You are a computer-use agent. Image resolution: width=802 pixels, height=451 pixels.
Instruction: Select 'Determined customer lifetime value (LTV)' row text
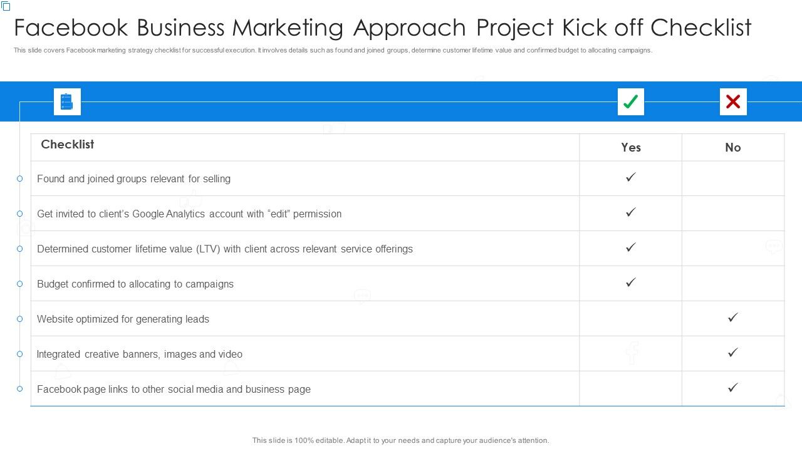pyautogui.click(x=225, y=249)
